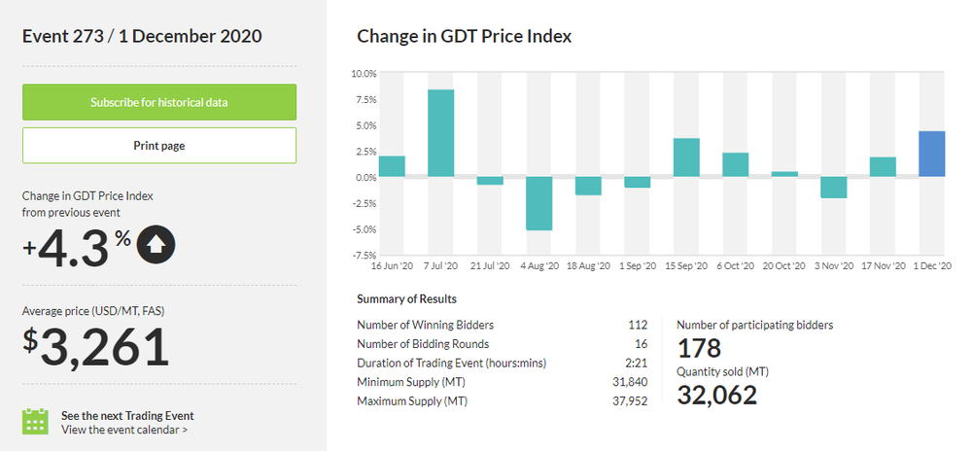Click the blue 1 Dec '20 bar
This screenshot has width=972, height=451.
coord(931,154)
